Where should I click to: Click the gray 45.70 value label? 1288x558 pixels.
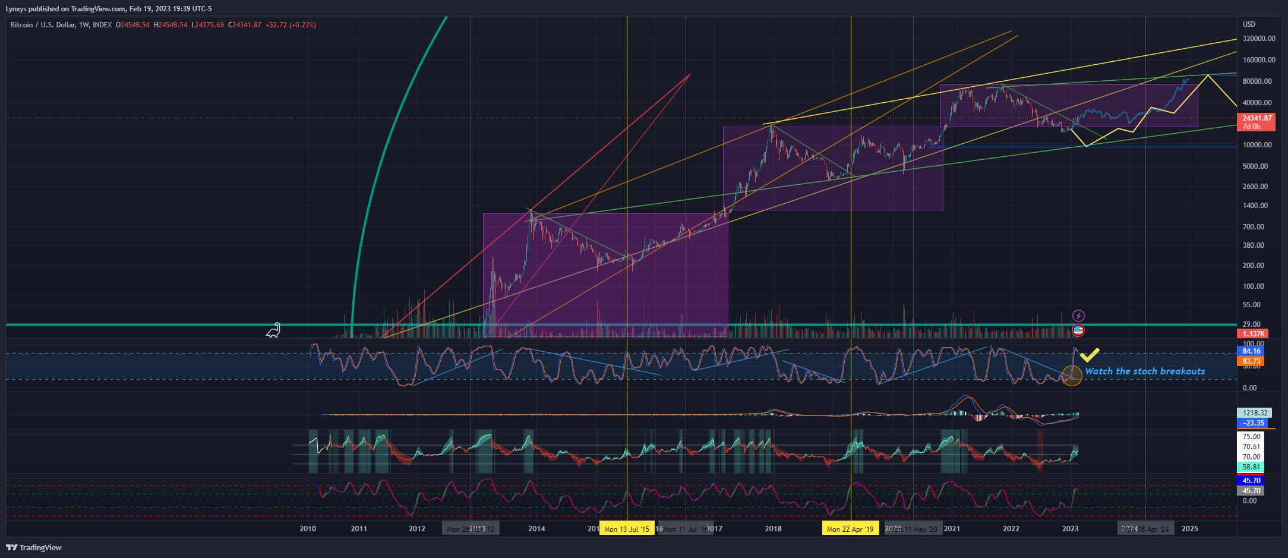(x=1251, y=491)
